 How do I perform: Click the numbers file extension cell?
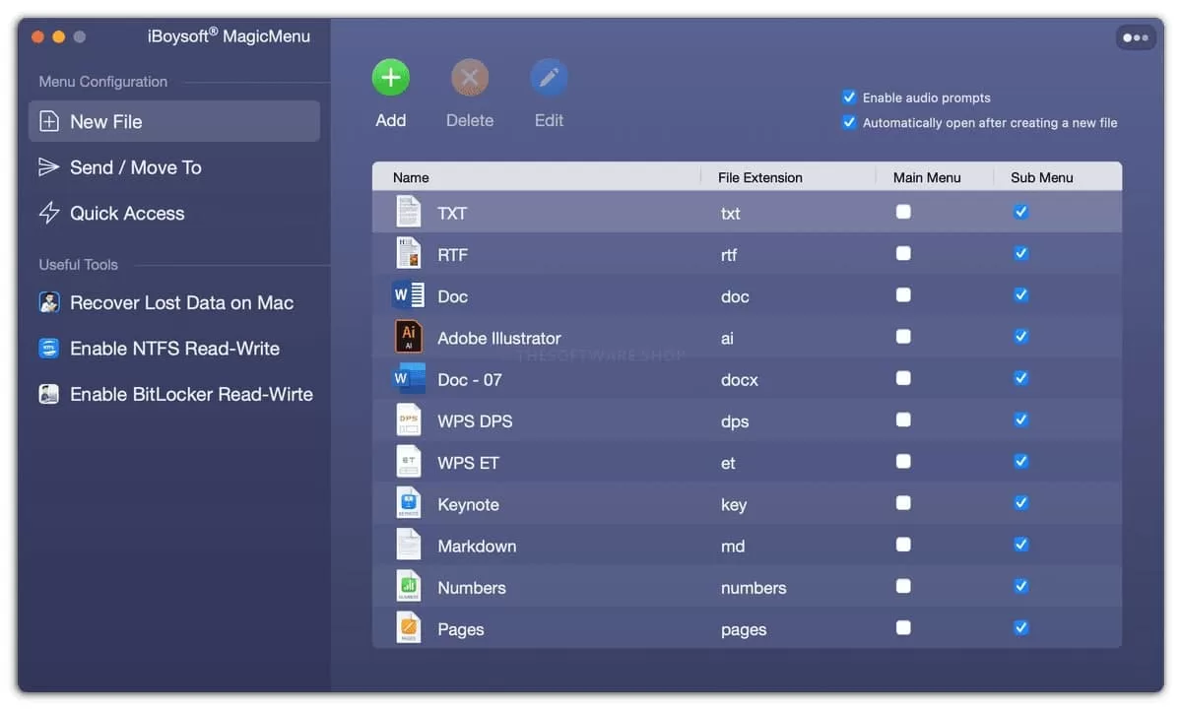pos(754,588)
